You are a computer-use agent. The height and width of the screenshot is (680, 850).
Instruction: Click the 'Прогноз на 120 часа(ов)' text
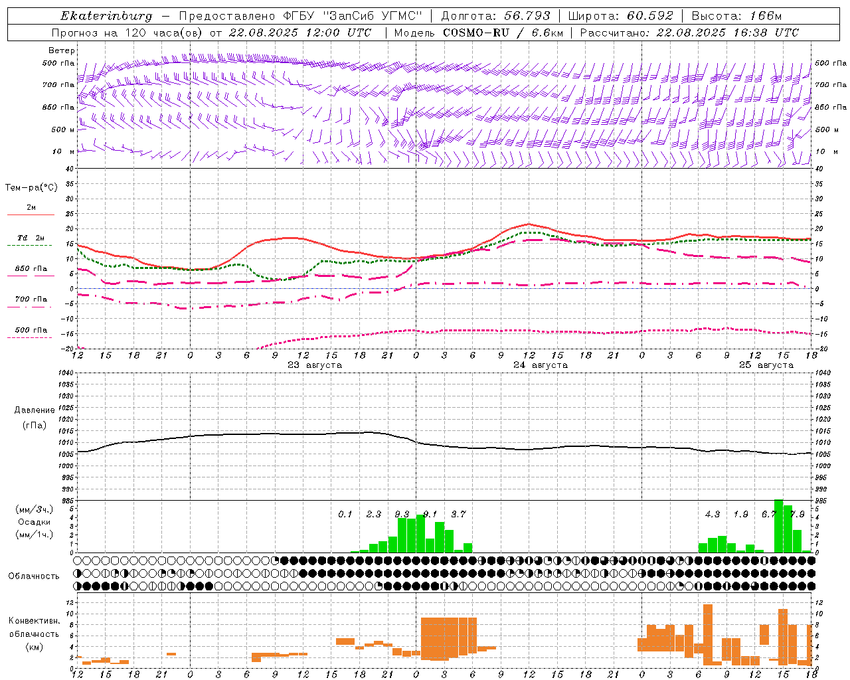(128, 33)
